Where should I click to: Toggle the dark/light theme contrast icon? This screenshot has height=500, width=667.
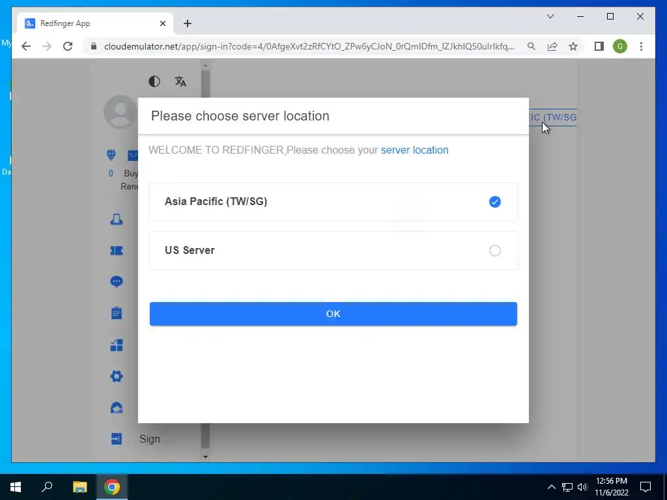tap(154, 81)
